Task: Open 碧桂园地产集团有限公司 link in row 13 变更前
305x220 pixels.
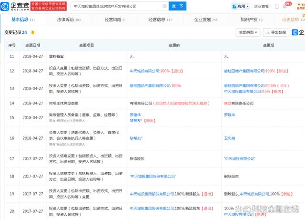Action: click(x=150, y=85)
